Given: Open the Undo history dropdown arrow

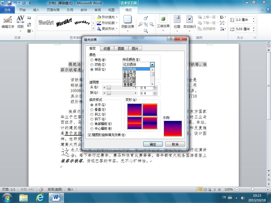Looking at the screenshot, I should (19, 3).
